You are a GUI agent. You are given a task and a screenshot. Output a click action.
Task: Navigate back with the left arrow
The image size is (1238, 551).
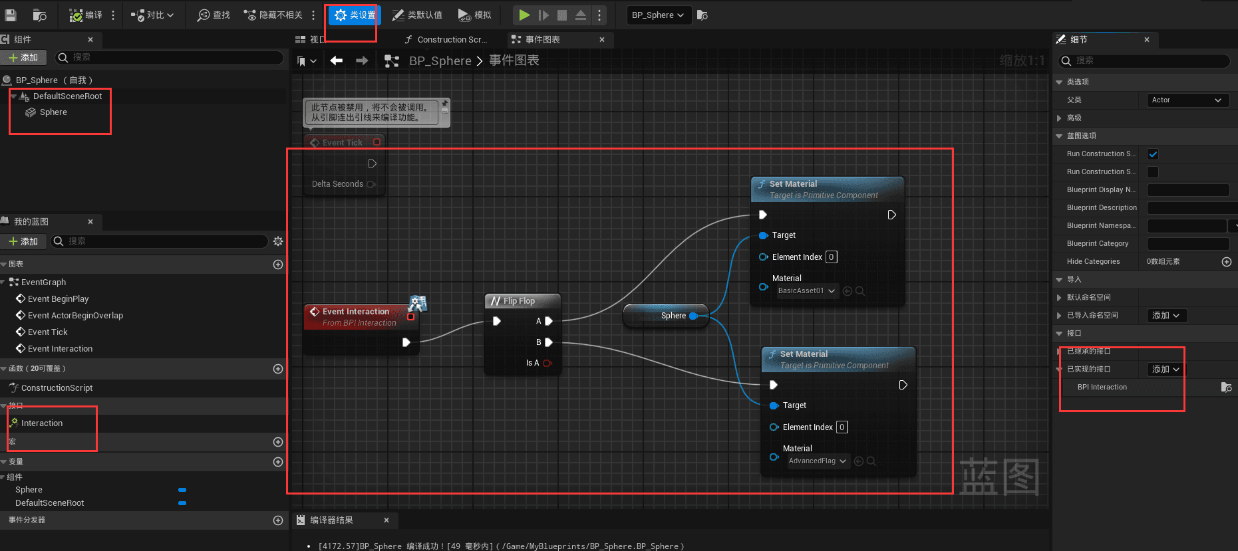pos(337,60)
